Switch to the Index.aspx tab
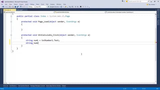 coord(19,10)
